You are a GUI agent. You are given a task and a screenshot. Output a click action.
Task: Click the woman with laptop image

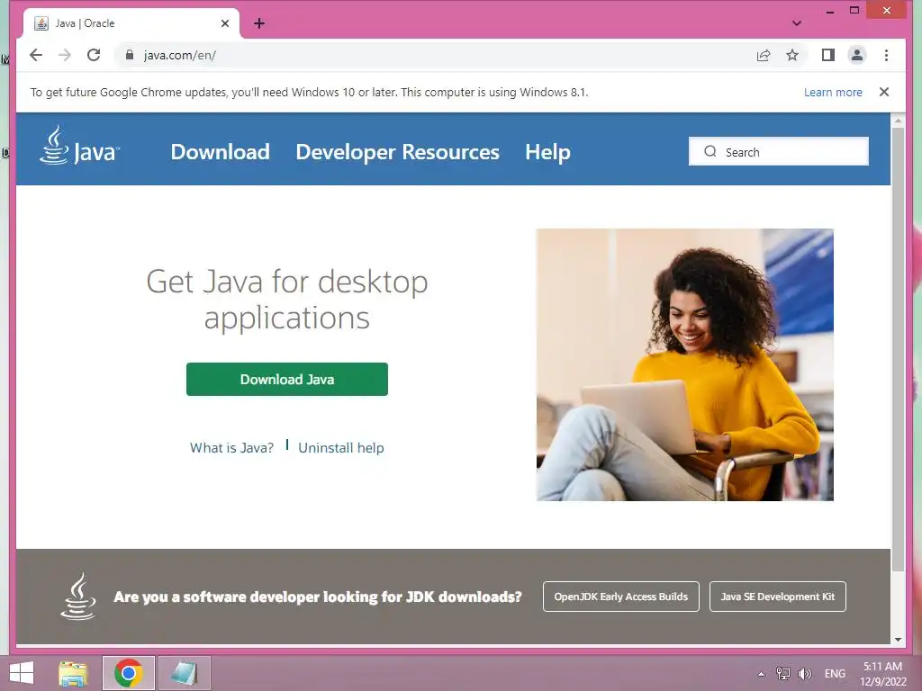pyautogui.click(x=685, y=364)
